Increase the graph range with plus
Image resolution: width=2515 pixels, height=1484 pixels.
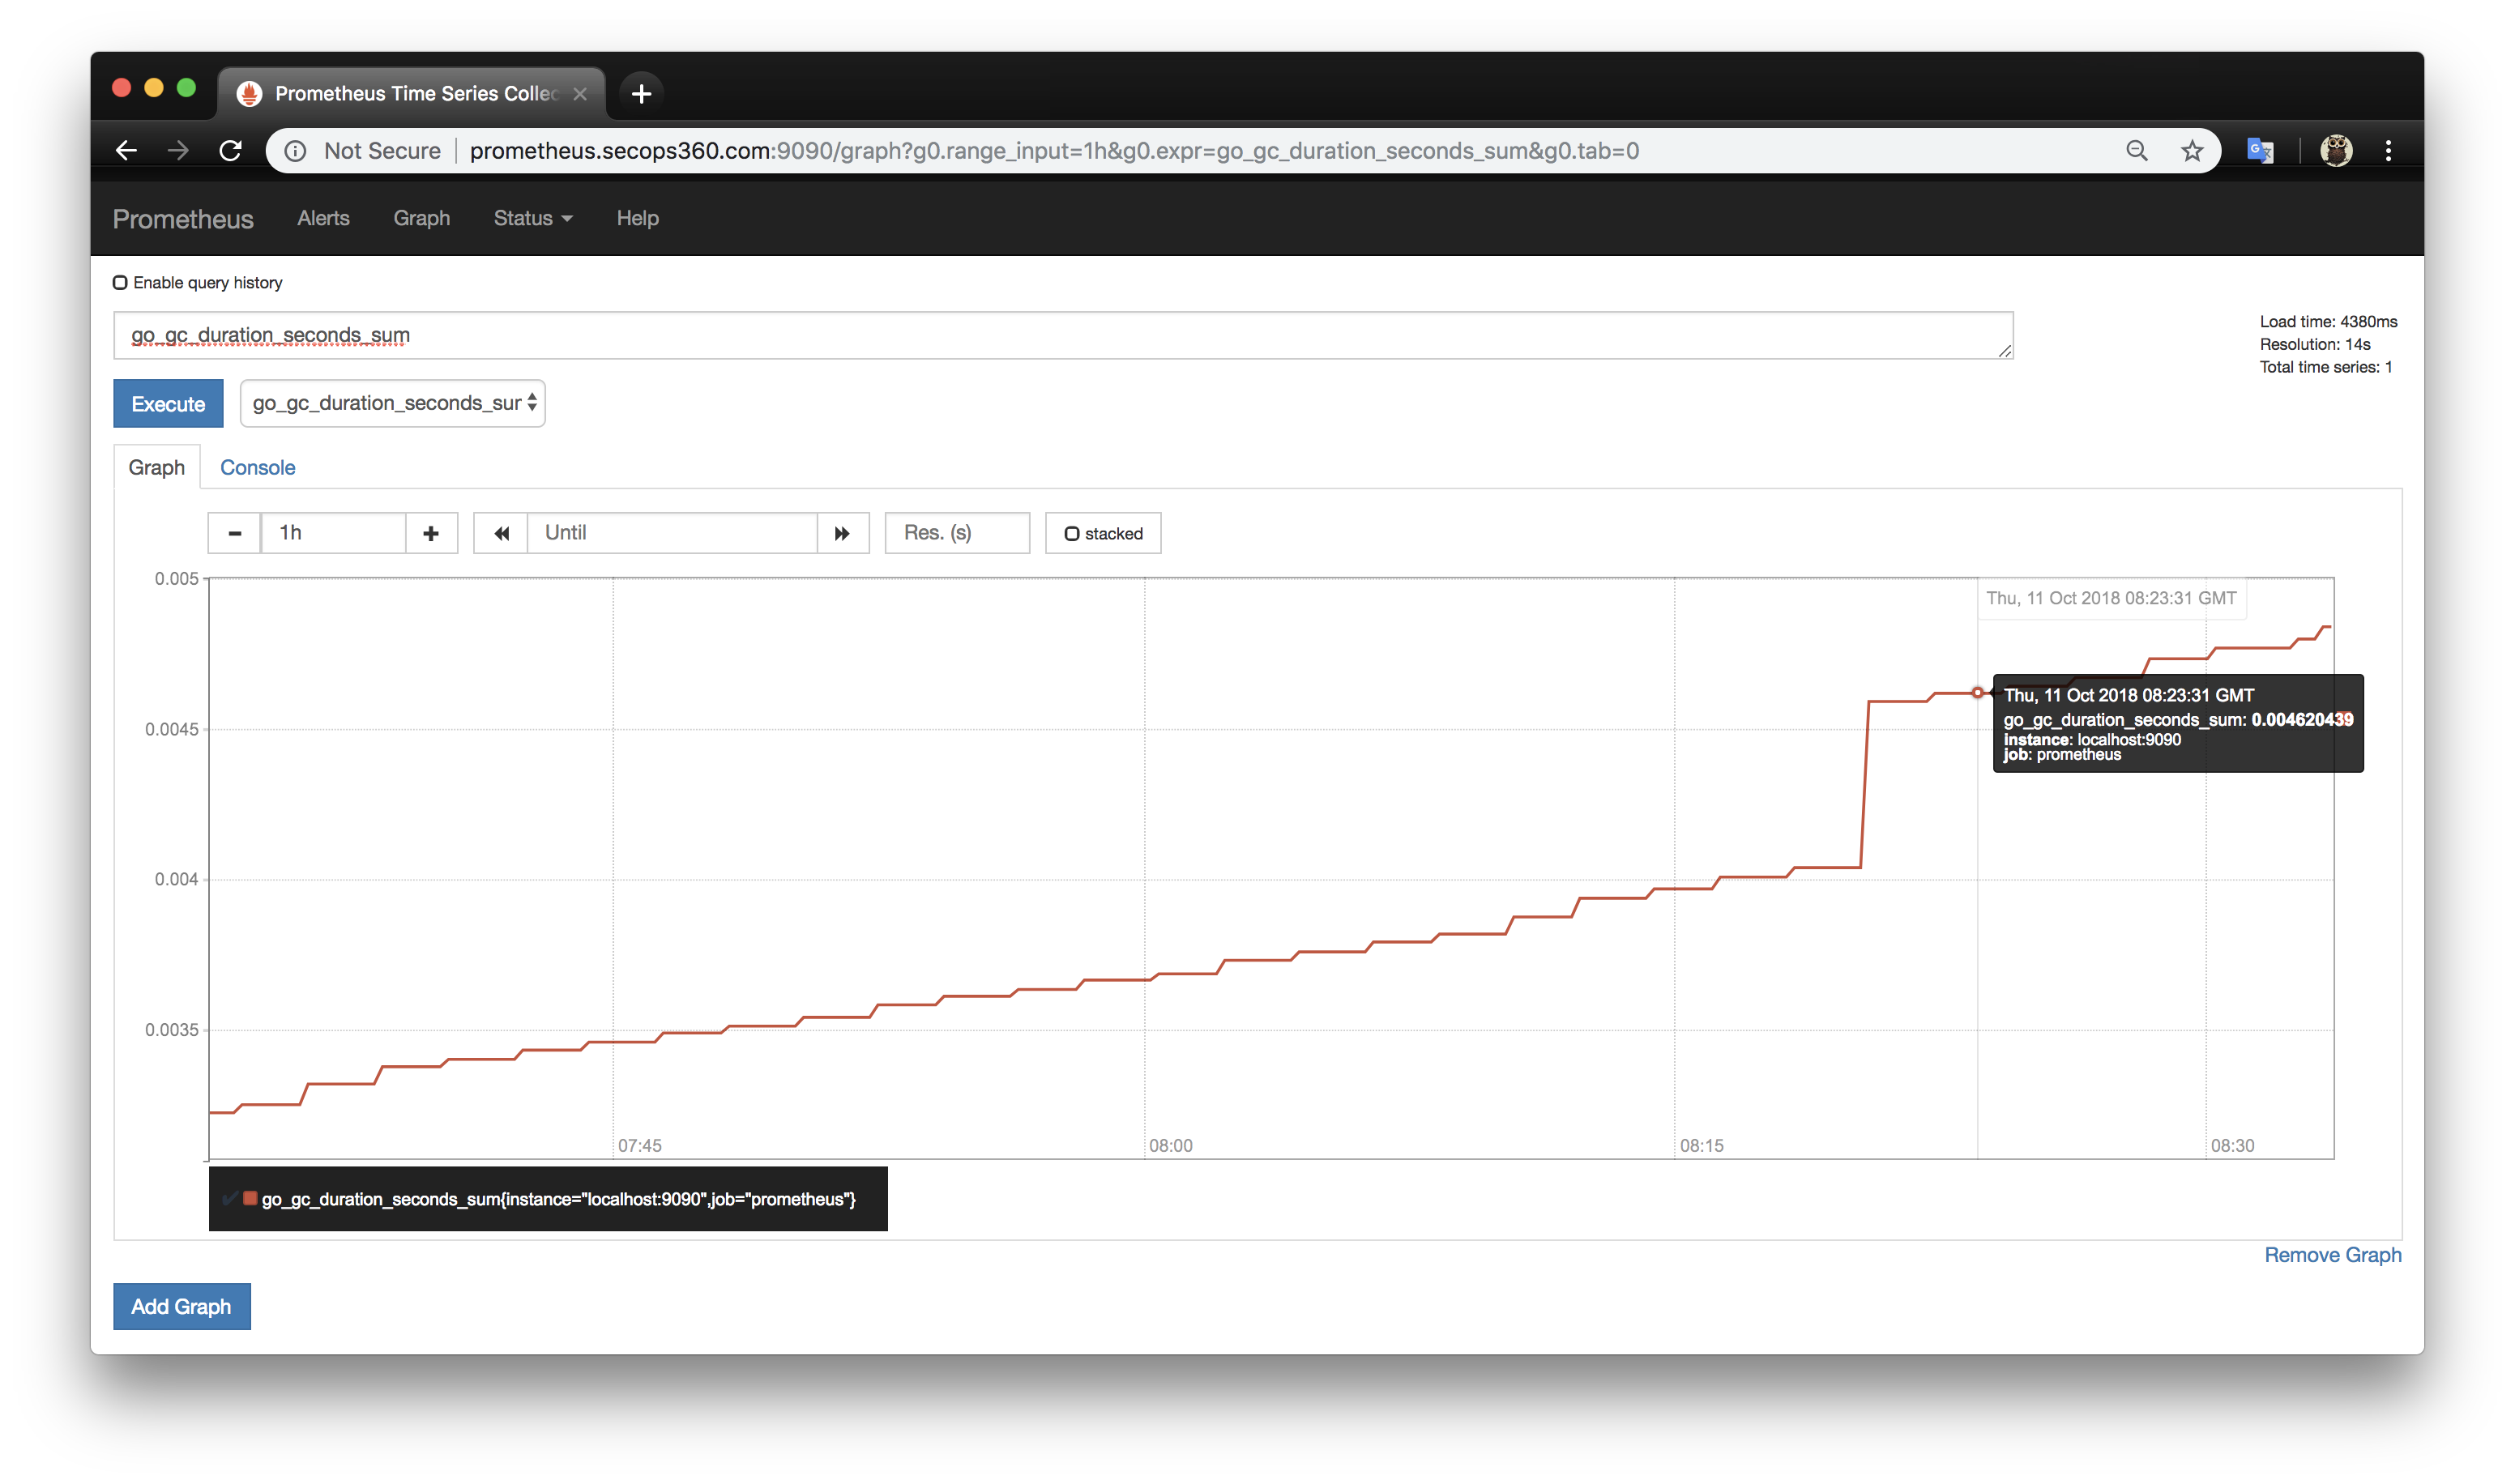coord(431,534)
